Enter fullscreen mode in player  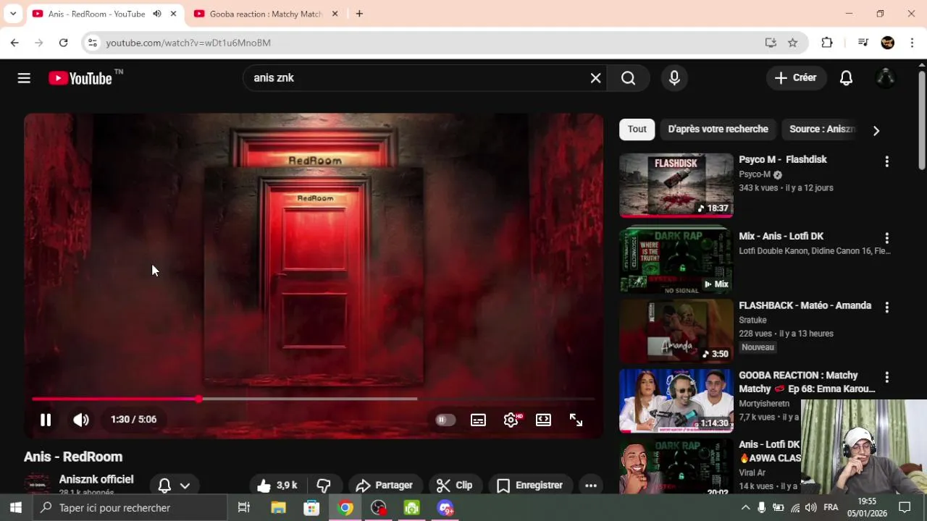click(x=576, y=420)
